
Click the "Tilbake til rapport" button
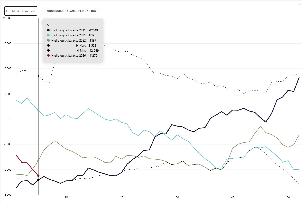click(21, 11)
